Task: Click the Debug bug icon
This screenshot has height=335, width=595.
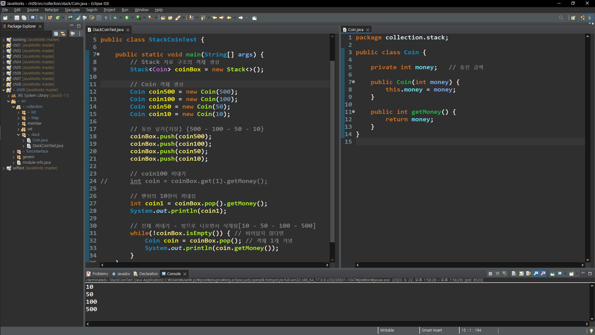Action: 115,18
